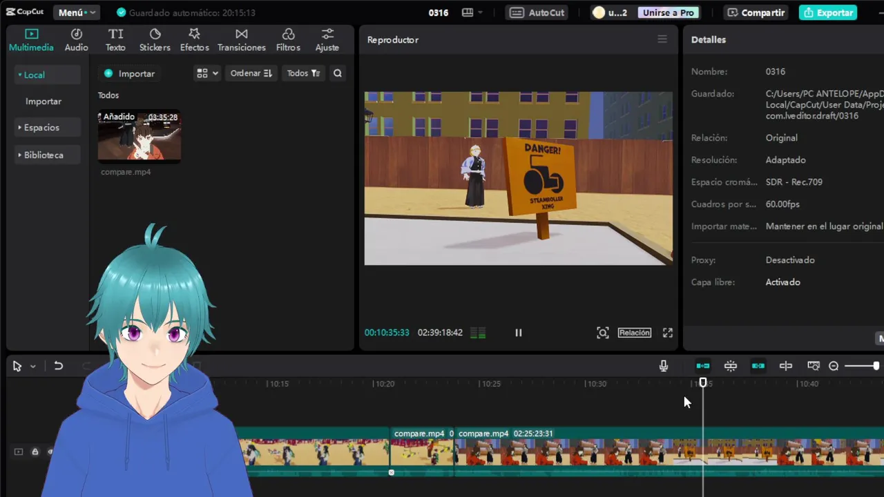Open the selection tool dropdown arrow
The height and width of the screenshot is (497, 884).
[32, 367]
